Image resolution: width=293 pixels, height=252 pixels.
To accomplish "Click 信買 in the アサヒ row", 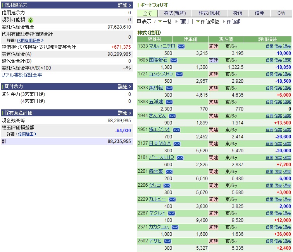I will 269,241.
